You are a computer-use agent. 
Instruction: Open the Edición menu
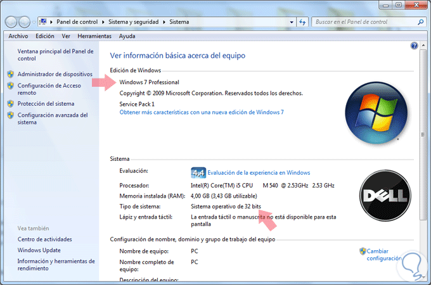45,36
